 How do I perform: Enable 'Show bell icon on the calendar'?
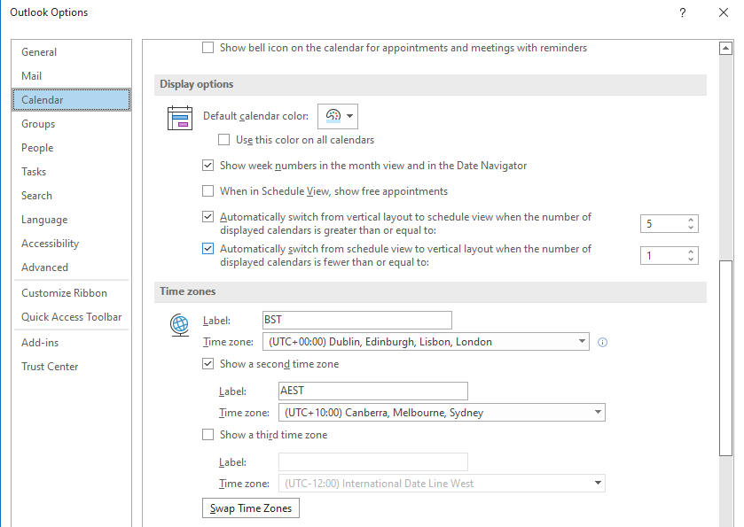(208, 47)
